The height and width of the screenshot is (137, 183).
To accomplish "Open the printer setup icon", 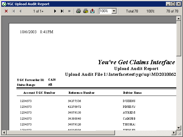I will (x=85, y=11).
